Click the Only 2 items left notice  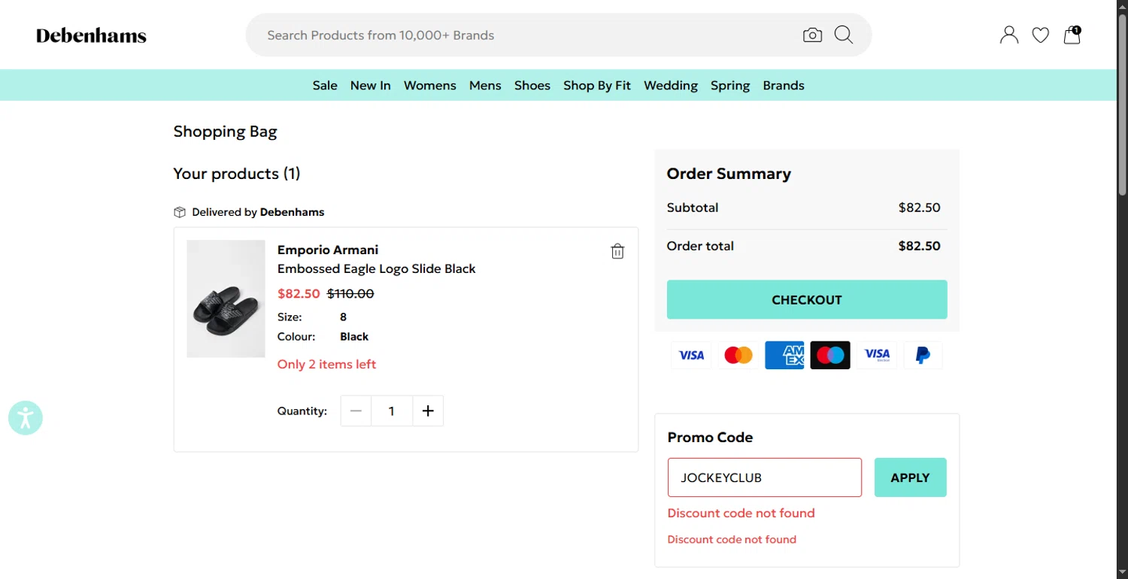coord(326,364)
